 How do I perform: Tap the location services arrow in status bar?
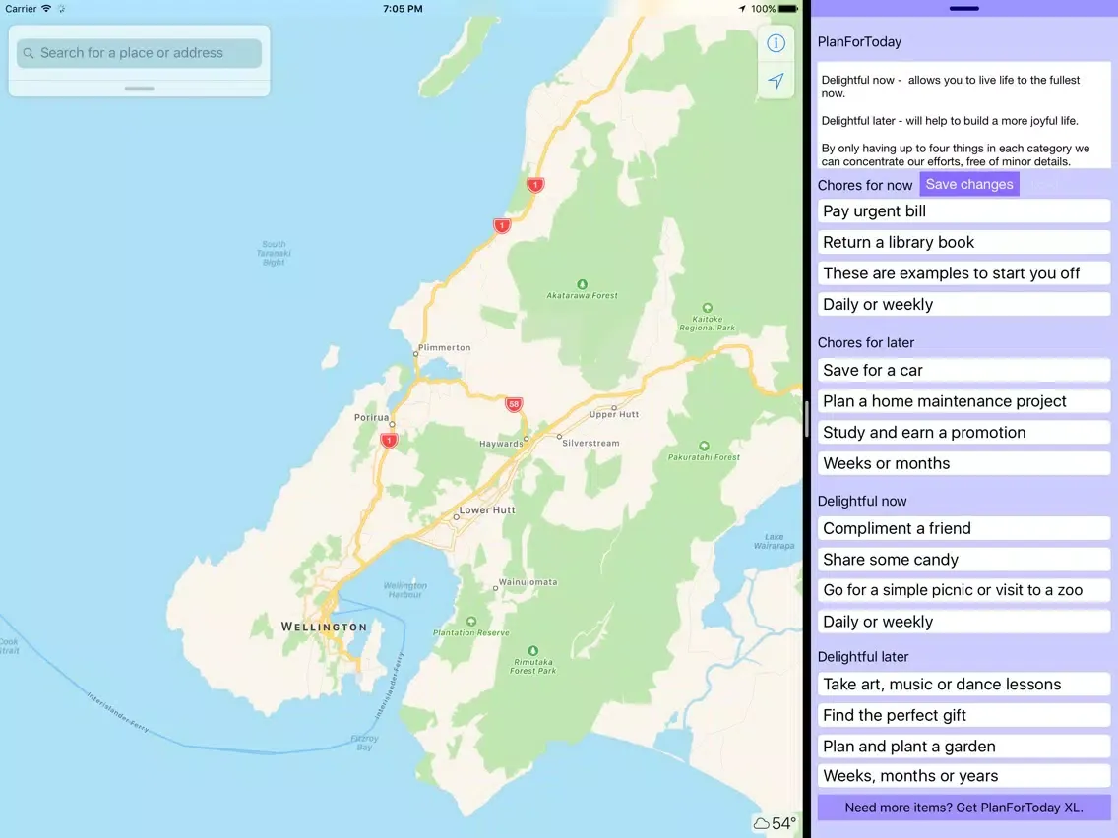[x=742, y=9]
